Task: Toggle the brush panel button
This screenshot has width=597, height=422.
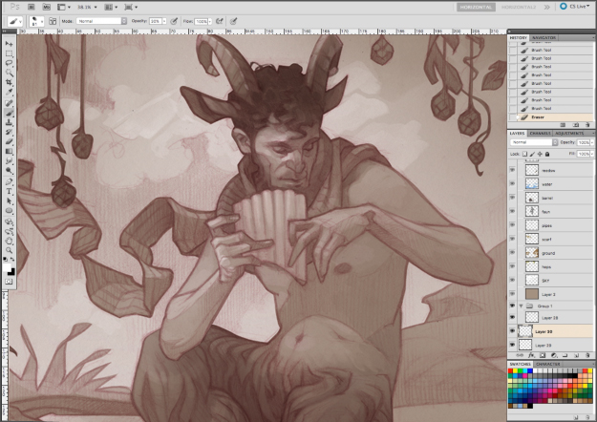Action: (53, 21)
